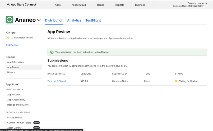Open the three-dots more menu in top navigation
The image size is (213, 131).
152,5
